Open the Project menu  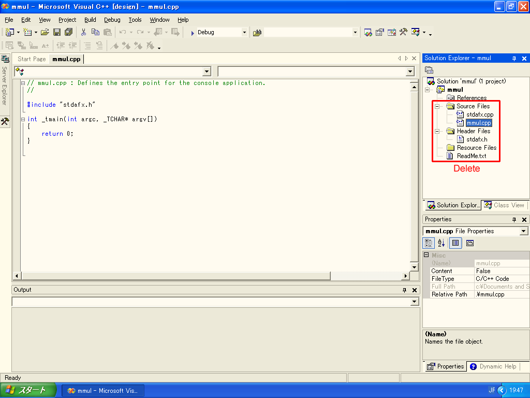pyautogui.click(x=67, y=20)
